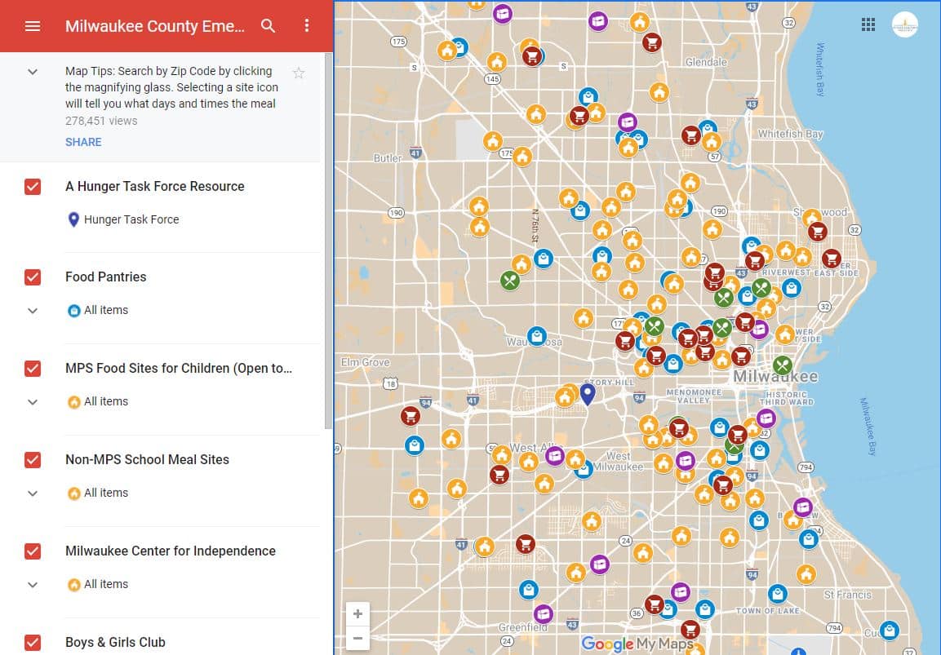Click the Food Pantries layer title
The height and width of the screenshot is (655, 941).
[x=105, y=277]
